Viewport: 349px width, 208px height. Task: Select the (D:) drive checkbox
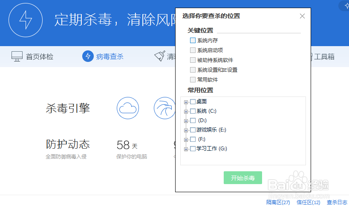193,120
